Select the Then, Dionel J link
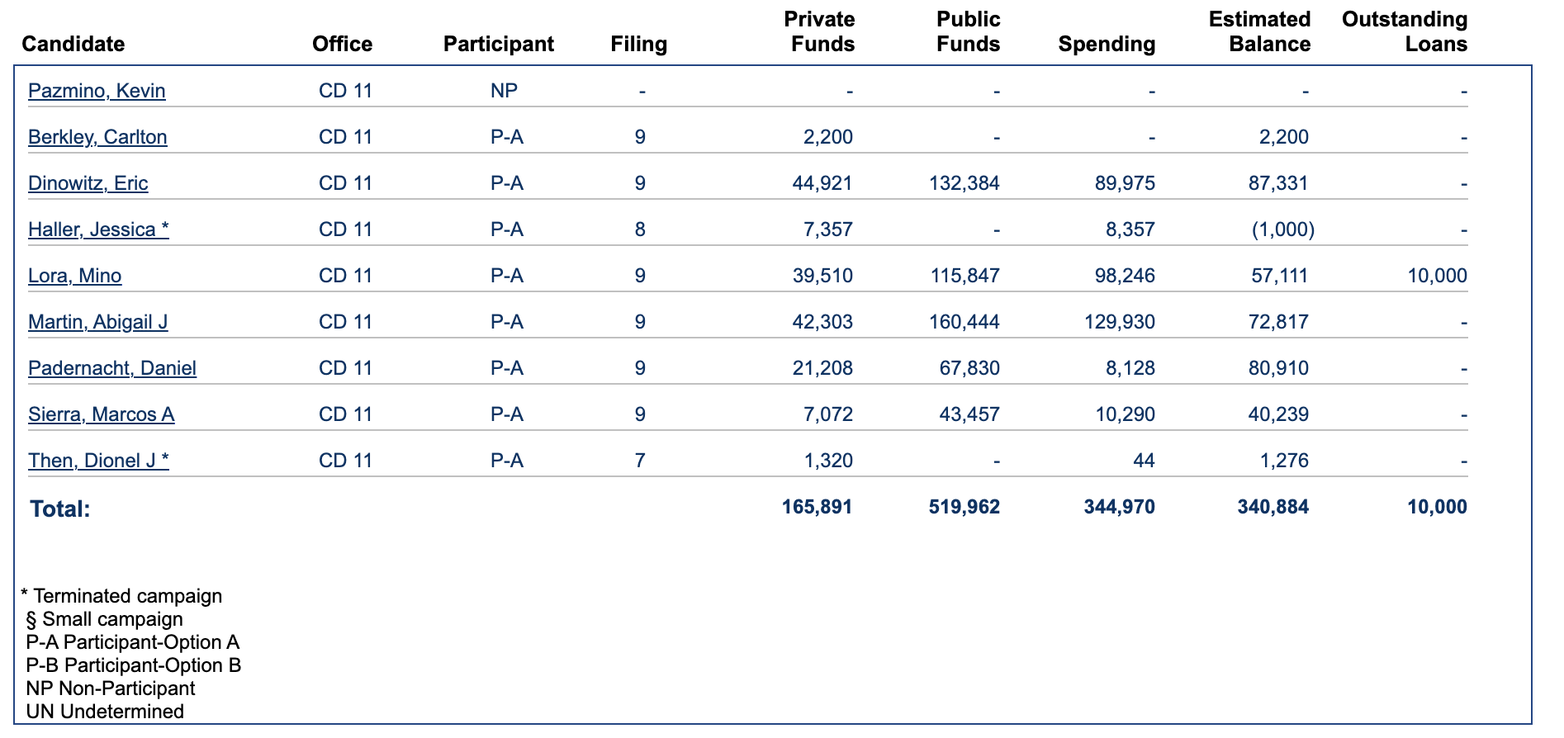Viewport: 1564px width, 738px height. (98, 461)
